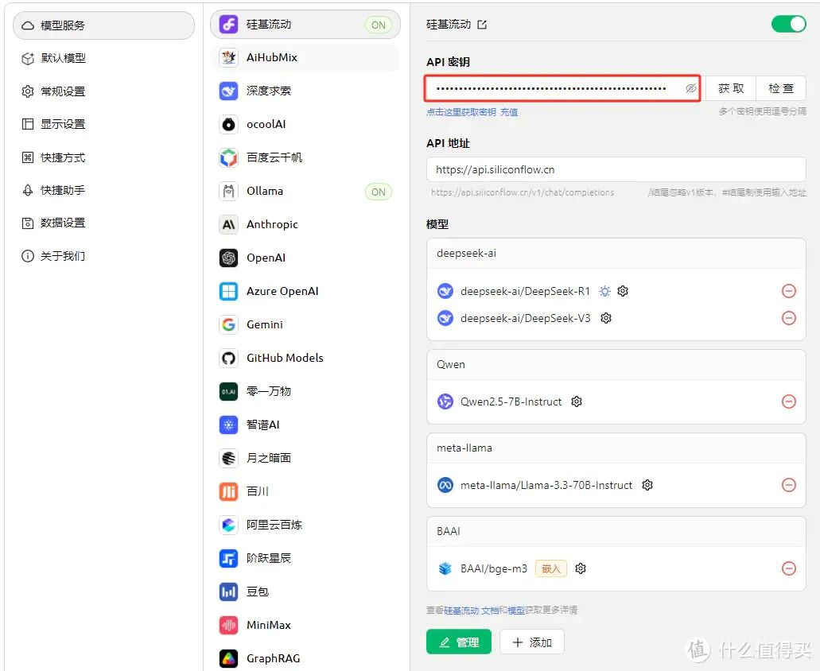The image size is (820, 671).
Task: Remove the Llama-3.3-70B-Instruct model
Action: coord(789,485)
